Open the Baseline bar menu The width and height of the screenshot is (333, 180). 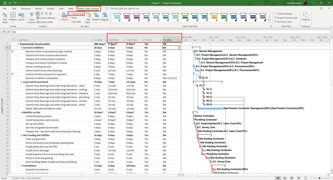[96, 18]
